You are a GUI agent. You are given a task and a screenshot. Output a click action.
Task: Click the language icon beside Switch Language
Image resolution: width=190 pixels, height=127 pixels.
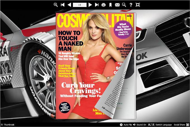pyautogui.click(x=151, y=125)
